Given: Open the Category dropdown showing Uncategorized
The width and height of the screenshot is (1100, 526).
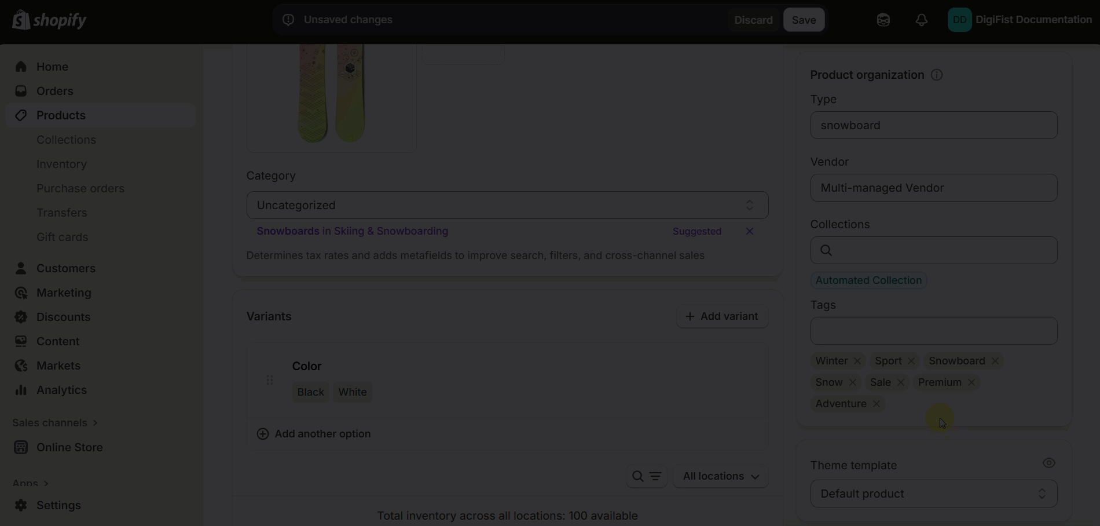Looking at the screenshot, I should pos(507,205).
